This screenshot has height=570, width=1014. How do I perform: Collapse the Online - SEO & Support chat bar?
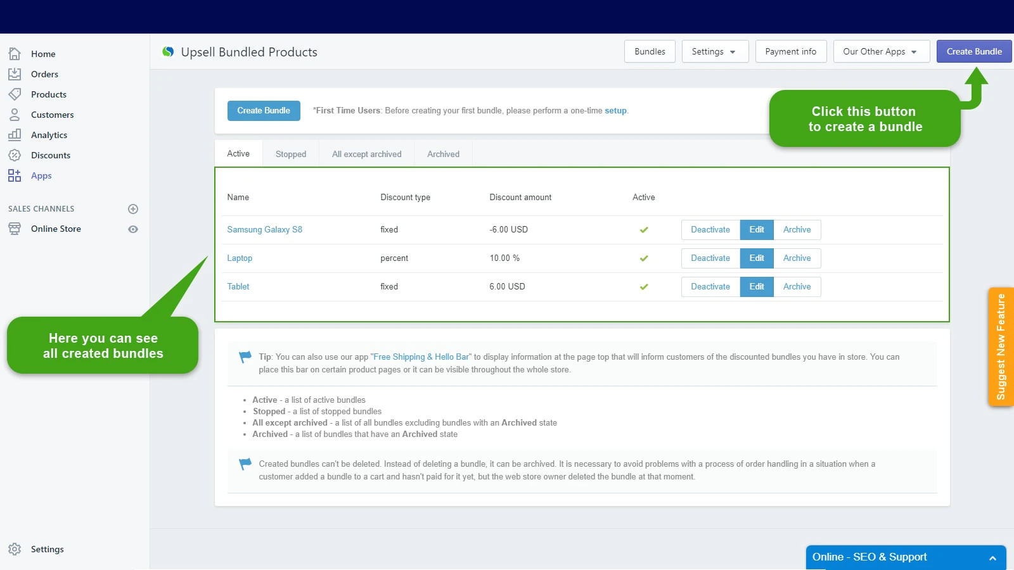pyautogui.click(x=992, y=557)
